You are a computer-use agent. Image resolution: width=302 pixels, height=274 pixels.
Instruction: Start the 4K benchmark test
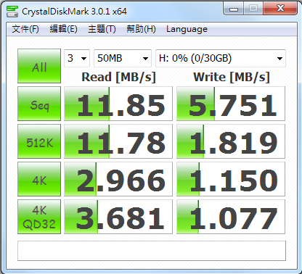39,179
